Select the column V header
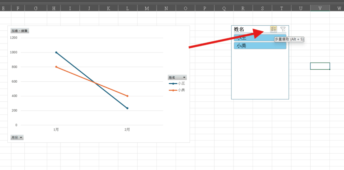 tap(320, 8)
